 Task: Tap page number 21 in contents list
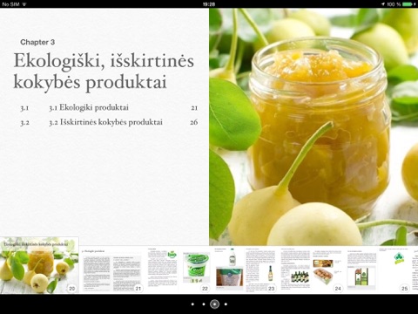(194, 108)
